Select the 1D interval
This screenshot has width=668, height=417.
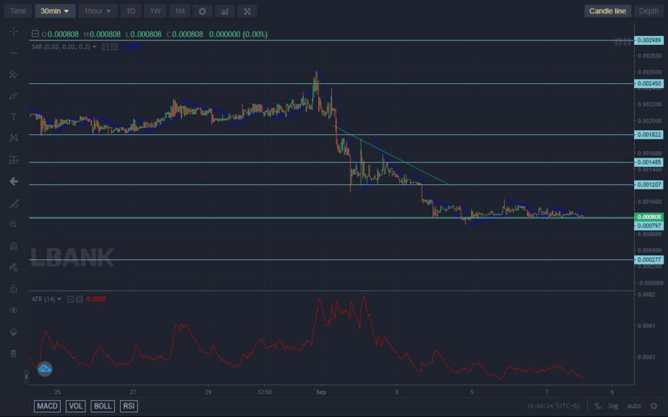click(x=130, y=11)
